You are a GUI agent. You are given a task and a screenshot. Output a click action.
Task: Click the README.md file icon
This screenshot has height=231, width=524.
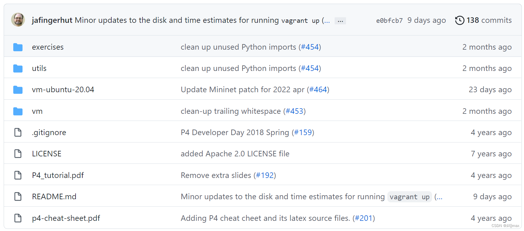coord(18,197)
